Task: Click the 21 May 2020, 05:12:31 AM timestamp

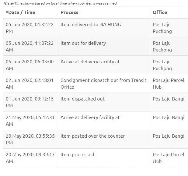Action: click(30, 121)
